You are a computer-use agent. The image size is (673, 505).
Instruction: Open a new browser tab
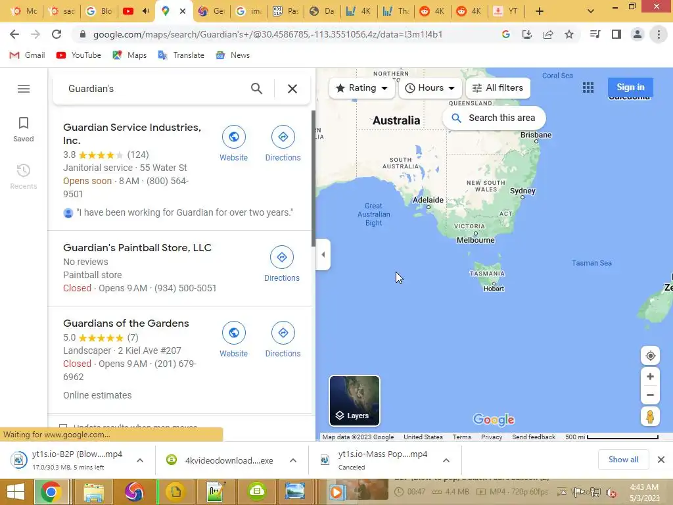coord(540,11)
